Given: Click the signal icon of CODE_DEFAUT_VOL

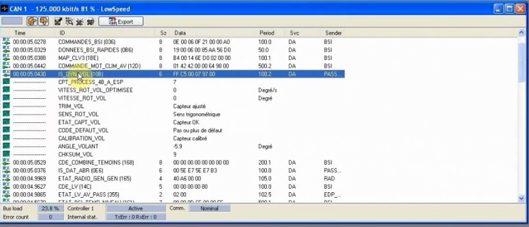Looking at the screenshot, I should 6,130.
